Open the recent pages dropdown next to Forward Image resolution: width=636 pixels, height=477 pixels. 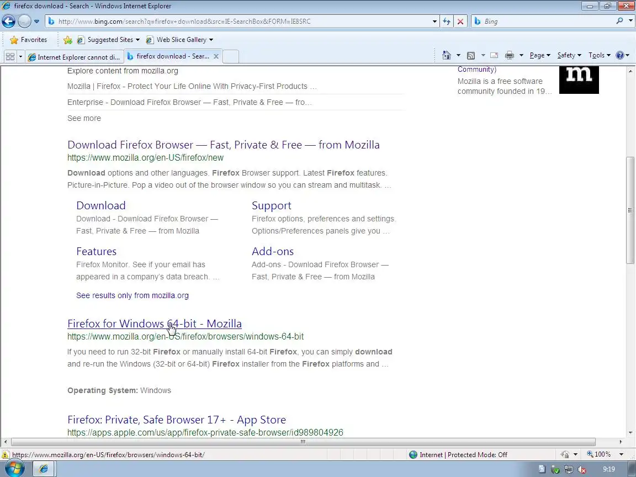point(36,21)
